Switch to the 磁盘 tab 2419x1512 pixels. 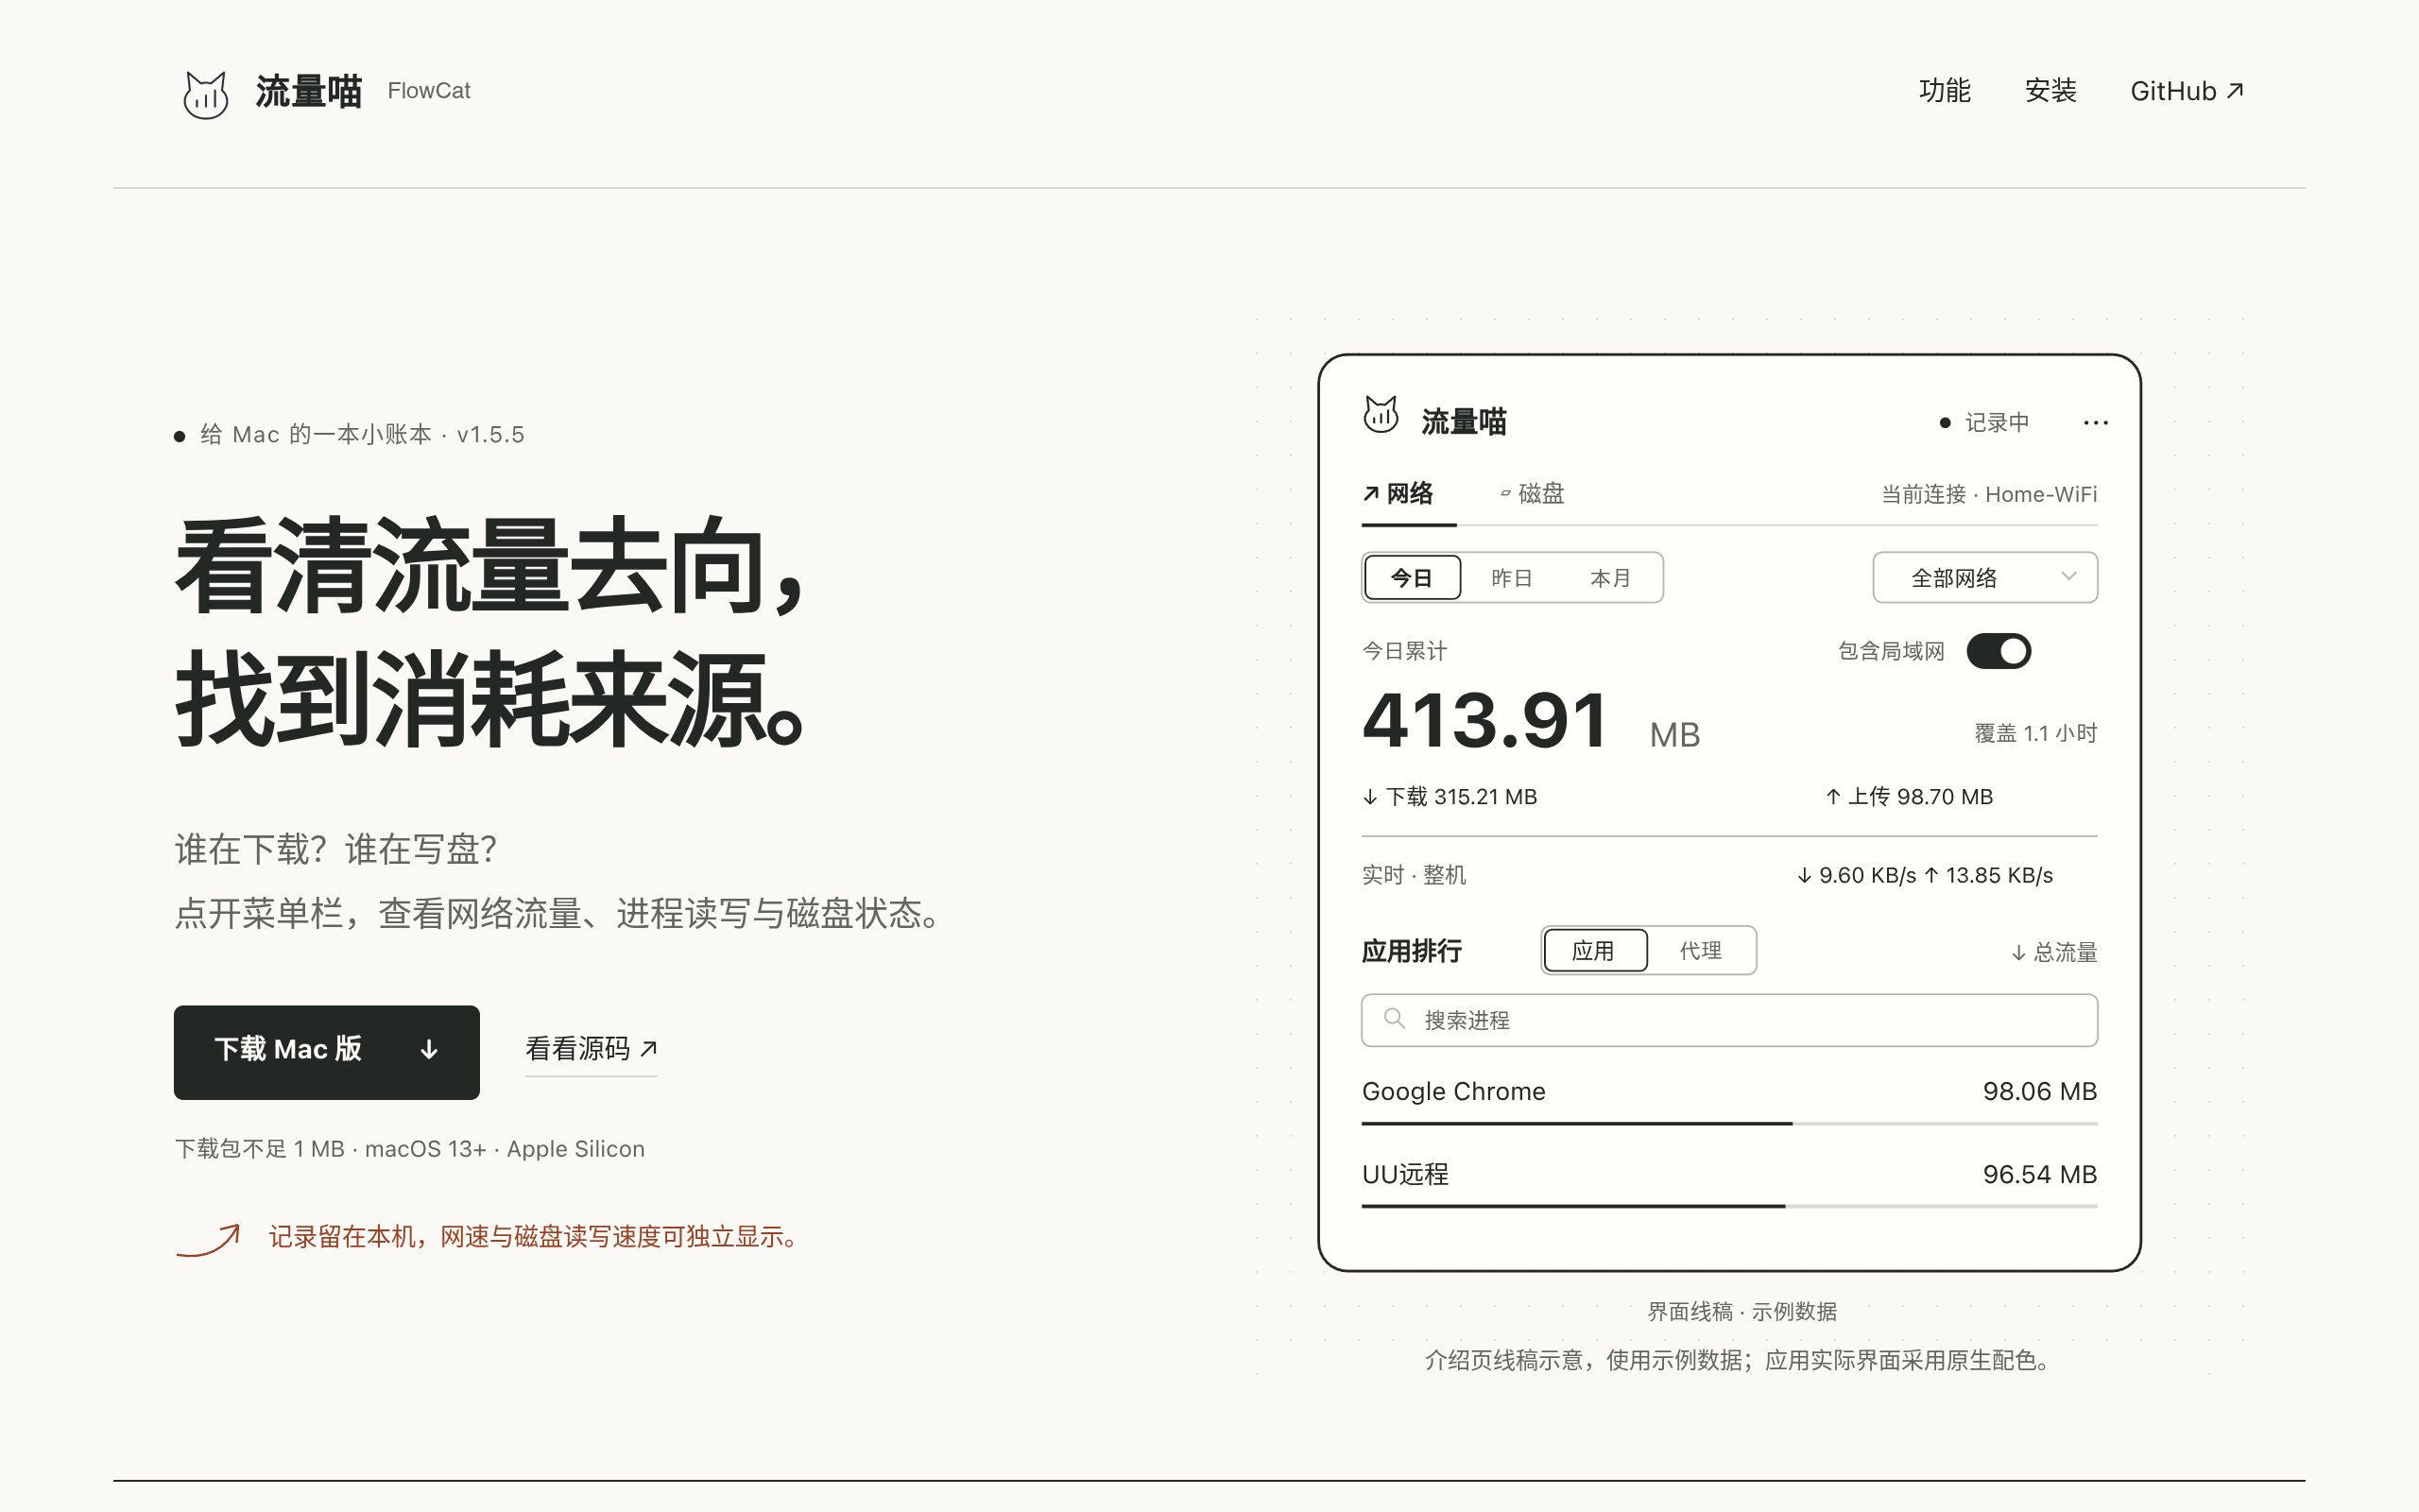(x=1533, y=493)
